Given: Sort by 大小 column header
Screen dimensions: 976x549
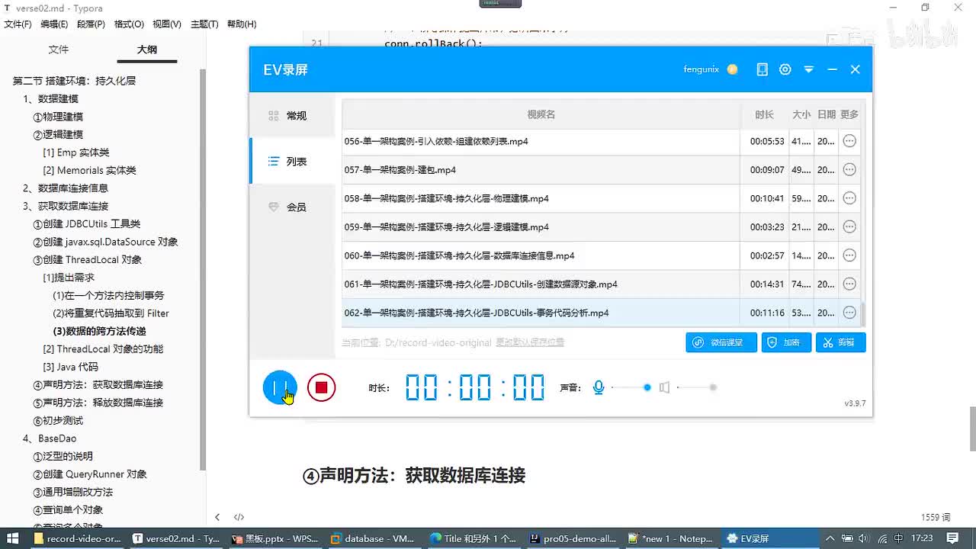Looking at the screenshot, I should [x=801, y=114].
